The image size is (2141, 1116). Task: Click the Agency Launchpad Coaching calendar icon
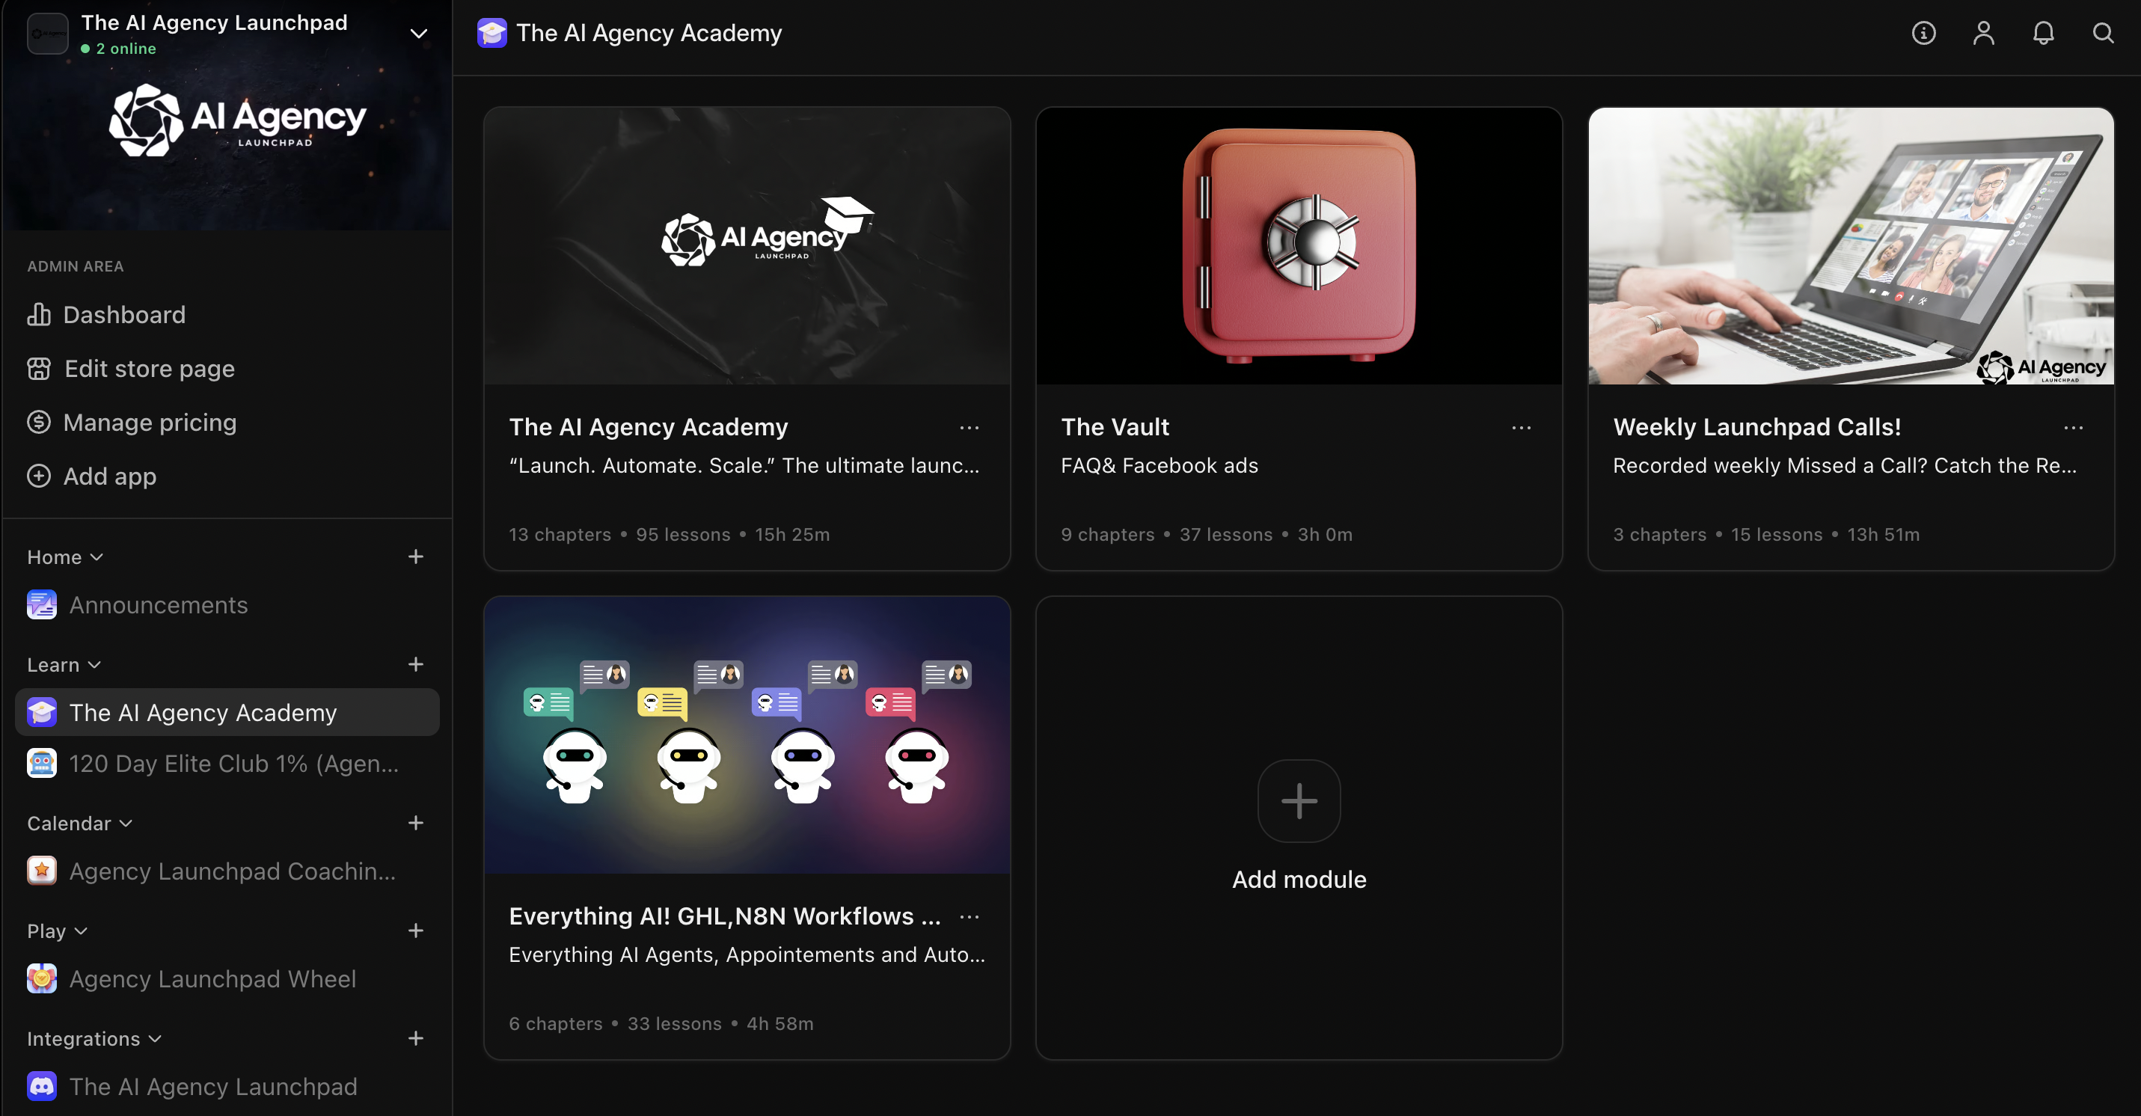(42, 871)
